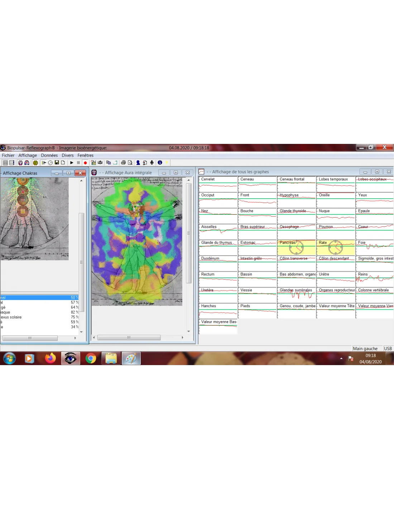Start playback with the play button
Screen dimensions: 394x509
click(x=72, y=163)
